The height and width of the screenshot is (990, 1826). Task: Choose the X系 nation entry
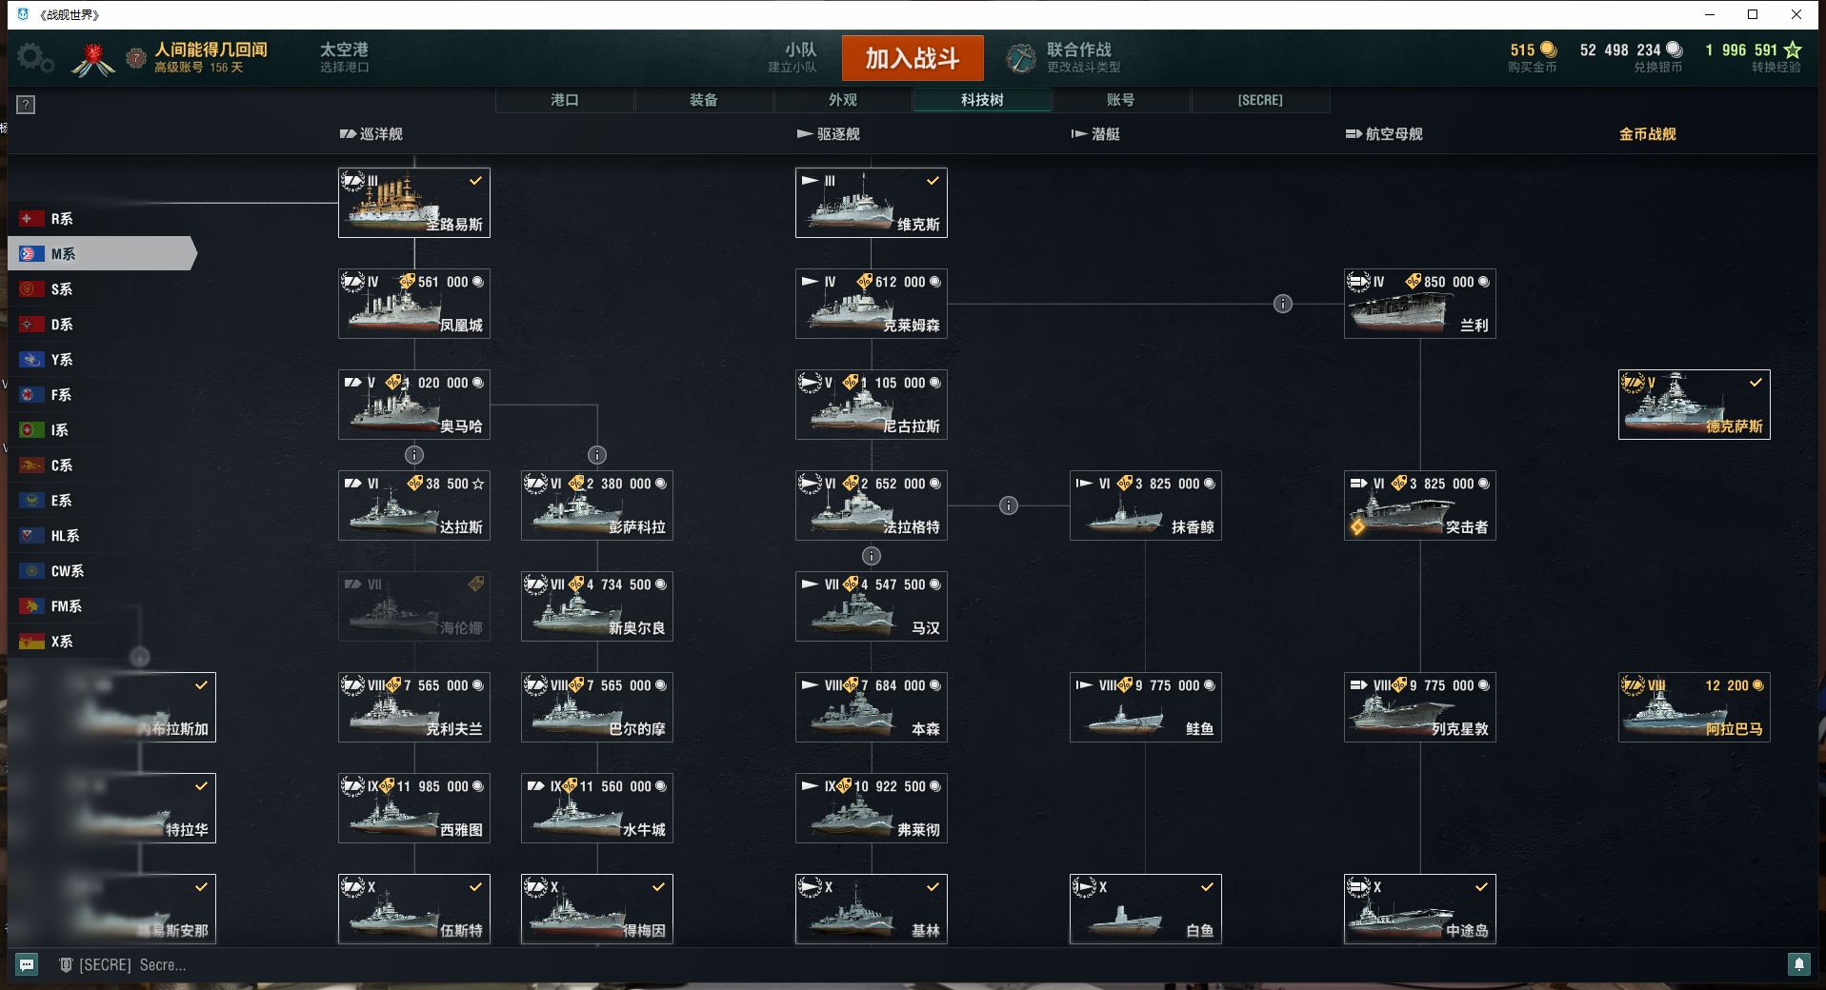[x=101, y=641]
